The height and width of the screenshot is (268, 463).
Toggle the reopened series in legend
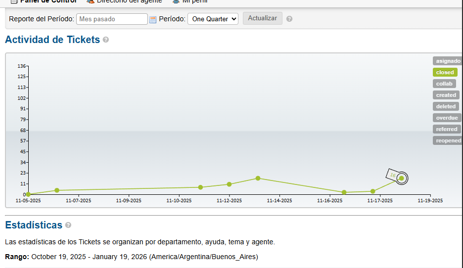[x=448, y=140]
